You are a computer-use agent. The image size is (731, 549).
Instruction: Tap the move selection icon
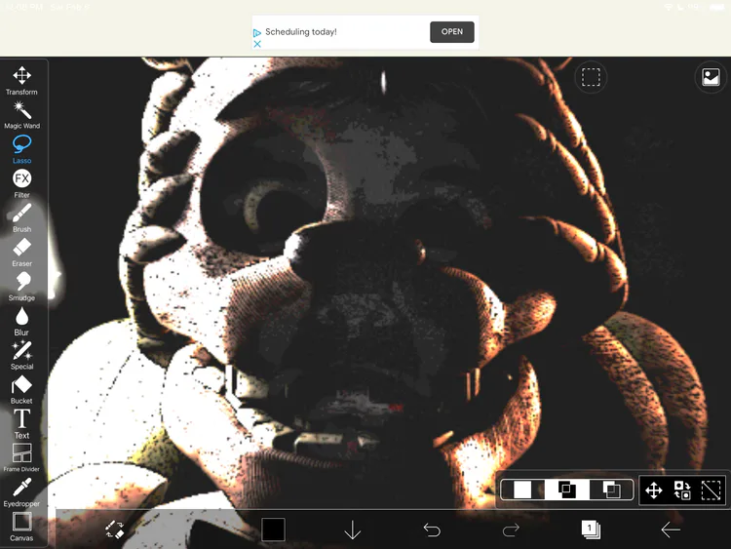654,490
